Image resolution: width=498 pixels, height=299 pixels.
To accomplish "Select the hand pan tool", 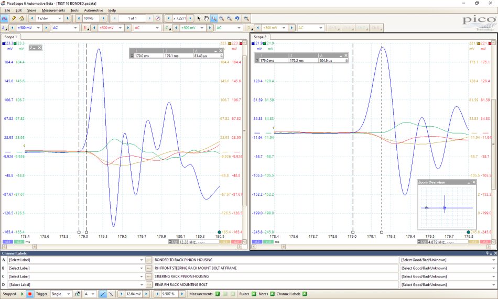I will (x=206, y=18).
